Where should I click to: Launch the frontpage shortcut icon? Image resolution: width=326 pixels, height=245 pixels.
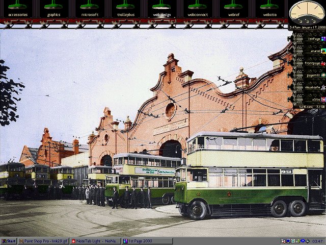coord(323,63)
